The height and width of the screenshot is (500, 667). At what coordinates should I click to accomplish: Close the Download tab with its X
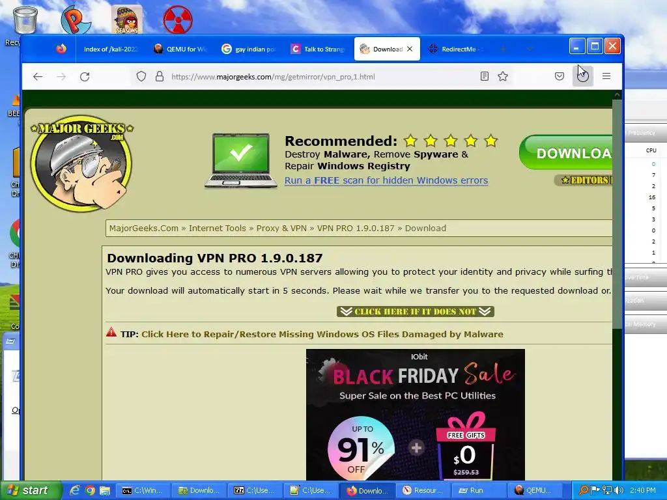coord(410,49)
